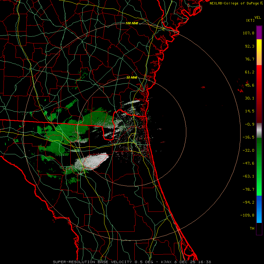Select the 61.2 velocity scale value

(250, 72)
